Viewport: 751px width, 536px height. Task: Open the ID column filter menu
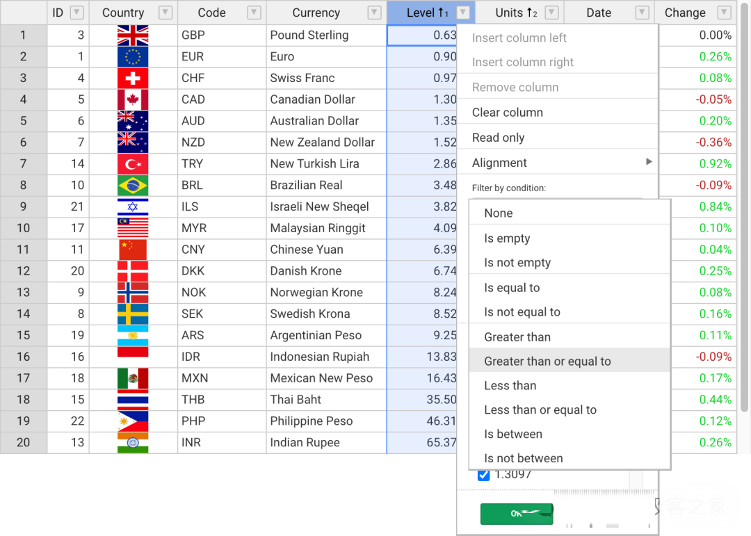tap(76, 13)
